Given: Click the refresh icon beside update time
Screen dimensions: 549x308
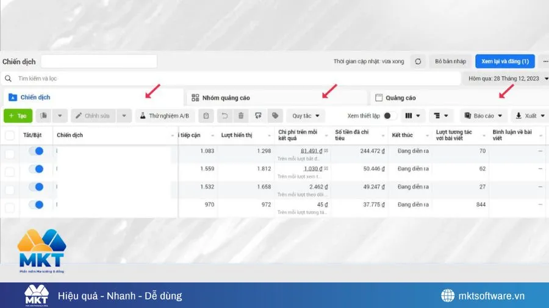Looking at the screenshot, I should click(x=418, y=61).
